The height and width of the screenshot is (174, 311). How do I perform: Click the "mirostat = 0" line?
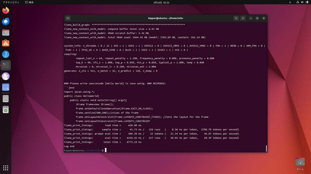116,67
